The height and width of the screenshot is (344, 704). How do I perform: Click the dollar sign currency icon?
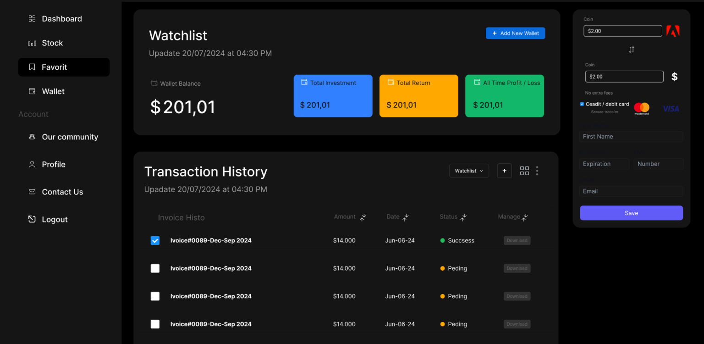pos(675,77)
